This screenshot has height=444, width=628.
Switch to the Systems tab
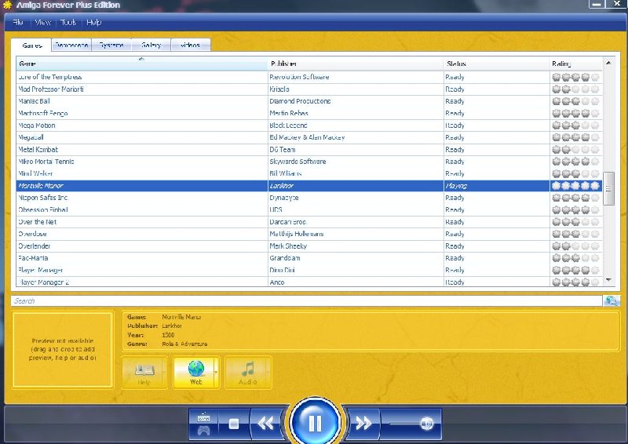[111, 45]
